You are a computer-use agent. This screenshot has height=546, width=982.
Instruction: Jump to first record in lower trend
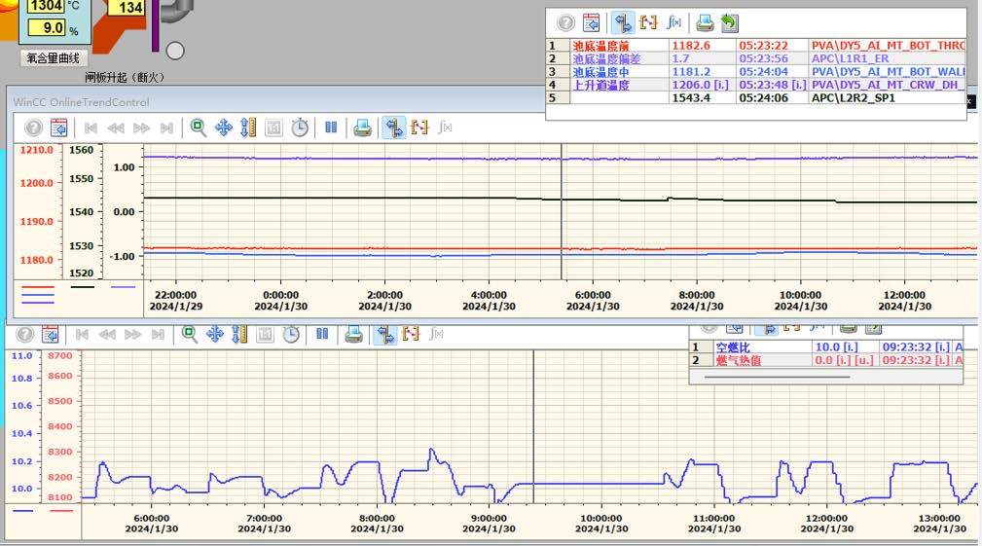82,335
